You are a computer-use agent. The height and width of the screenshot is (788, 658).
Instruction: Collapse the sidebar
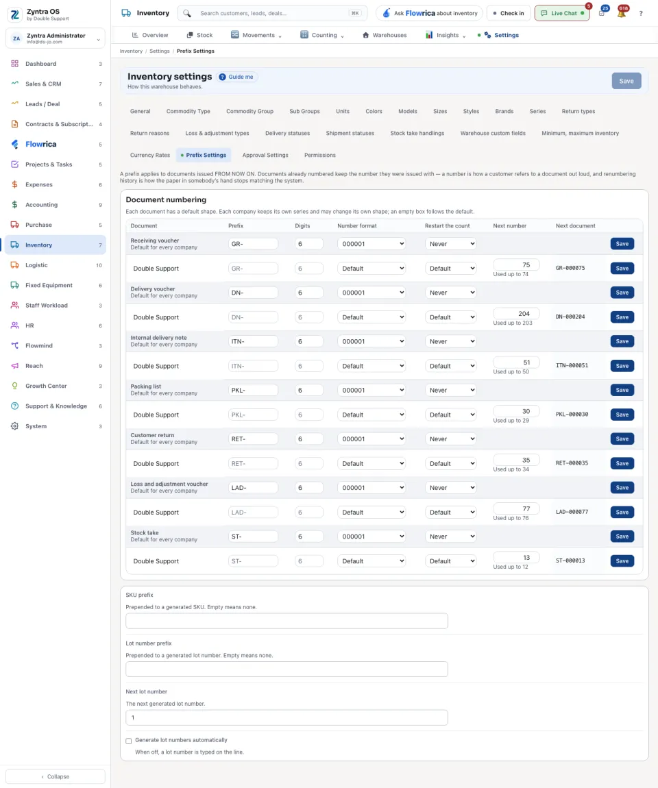click(x=56, y=776)
